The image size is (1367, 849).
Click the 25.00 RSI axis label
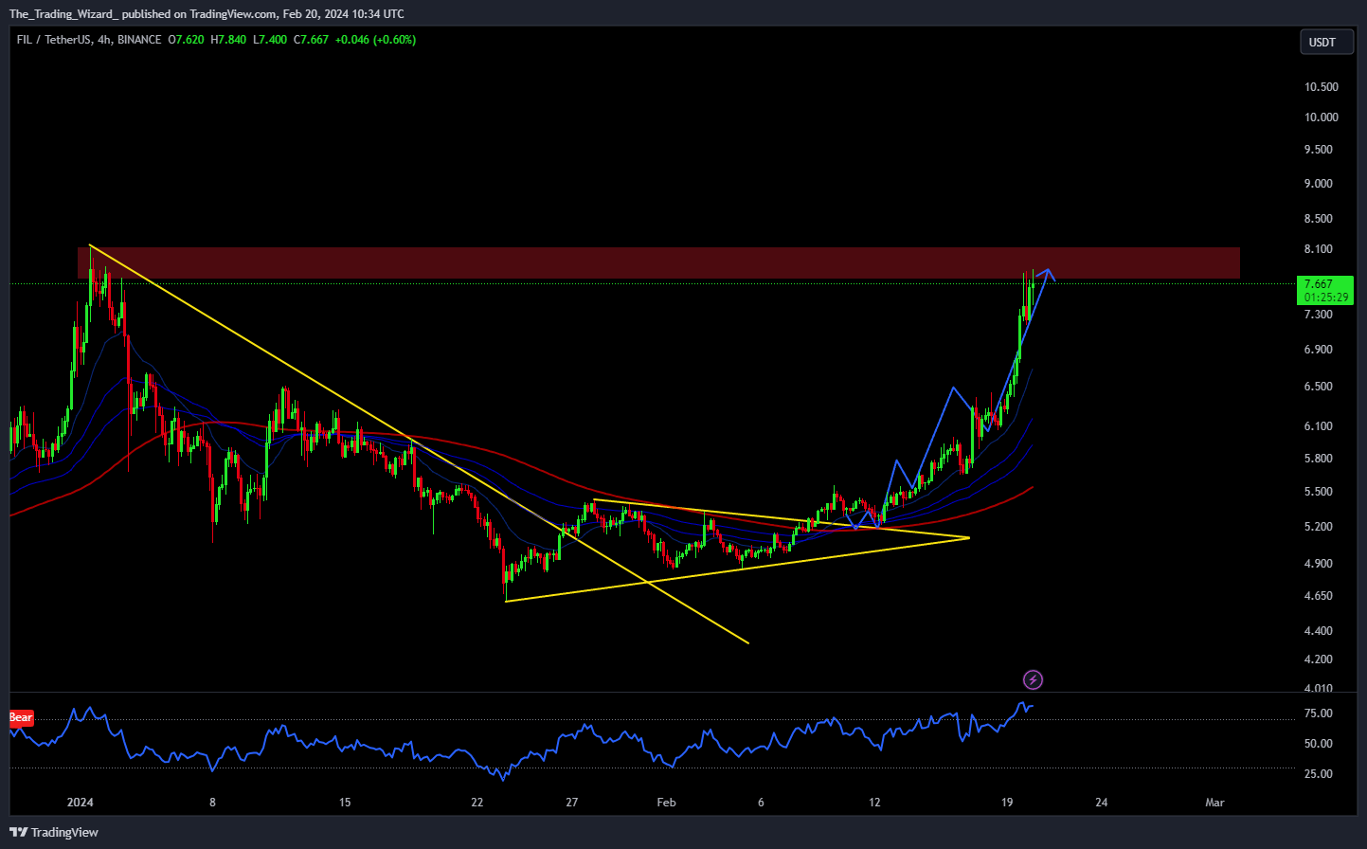(1319, 774)
